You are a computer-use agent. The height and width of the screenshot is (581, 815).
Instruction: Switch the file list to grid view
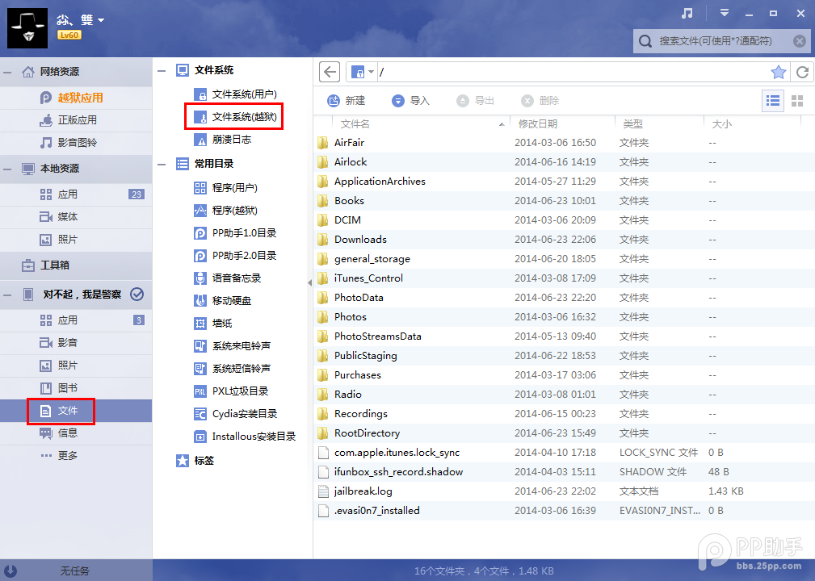coord(796,100)
